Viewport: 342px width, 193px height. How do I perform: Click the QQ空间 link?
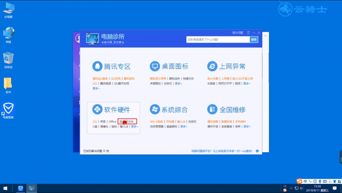click(x=115, y=79)
